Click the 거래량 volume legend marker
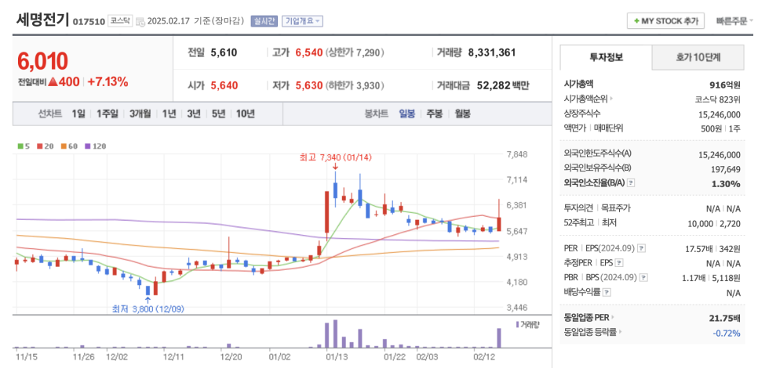758x368 pixels. tap(517, 324)
